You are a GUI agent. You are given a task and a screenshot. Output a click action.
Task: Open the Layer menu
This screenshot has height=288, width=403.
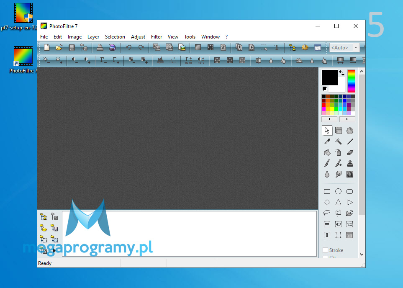point(93,37)
